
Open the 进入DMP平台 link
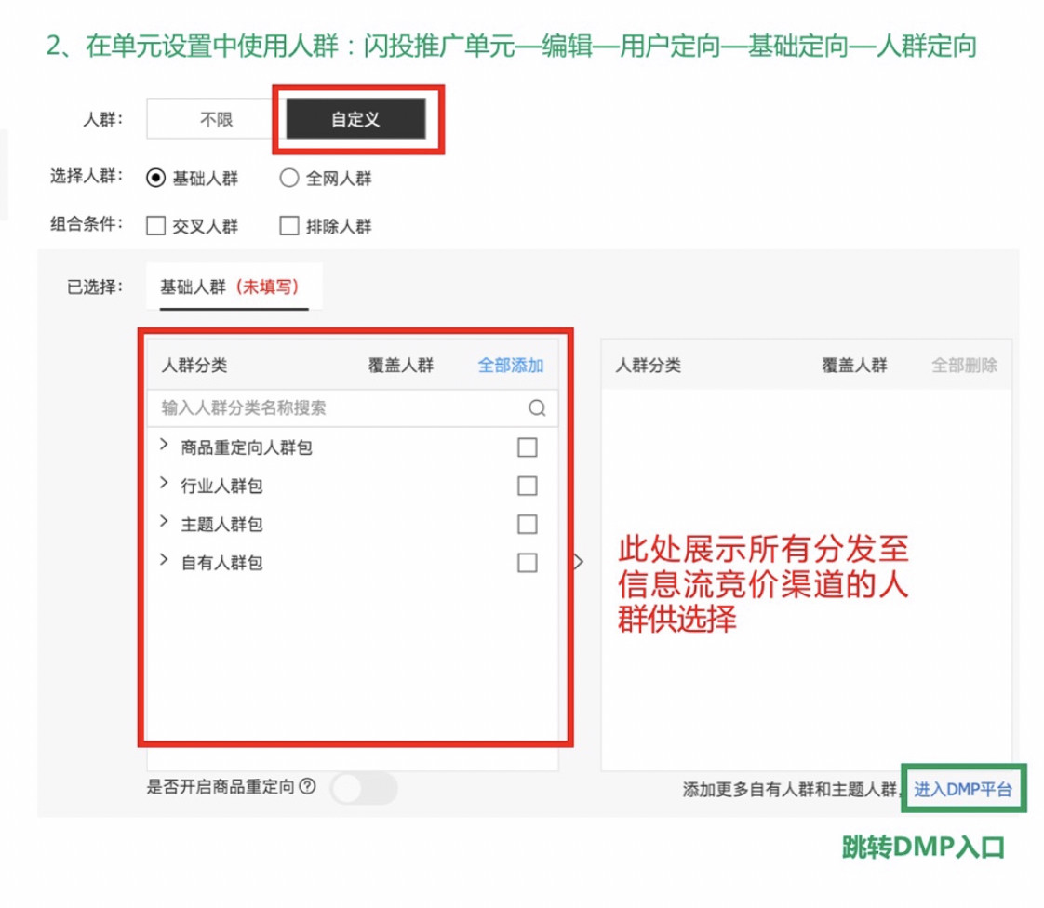click(962, 789)
